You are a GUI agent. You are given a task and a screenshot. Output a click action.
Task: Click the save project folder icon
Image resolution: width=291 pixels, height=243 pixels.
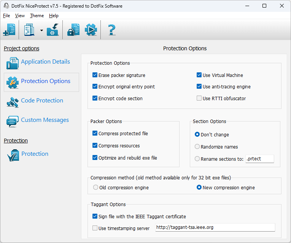click(x=53, y=30)
